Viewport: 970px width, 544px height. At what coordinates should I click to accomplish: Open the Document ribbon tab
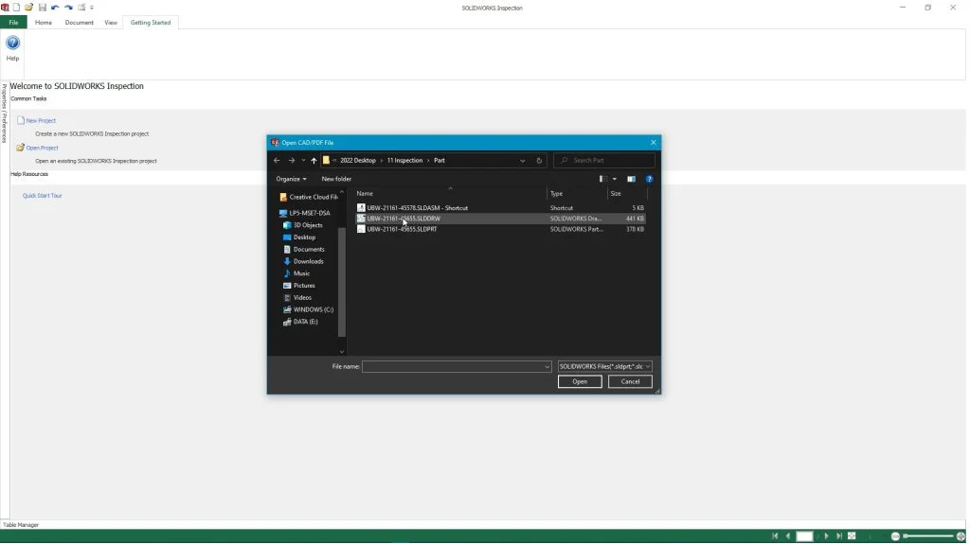click(x=79, y=22)
